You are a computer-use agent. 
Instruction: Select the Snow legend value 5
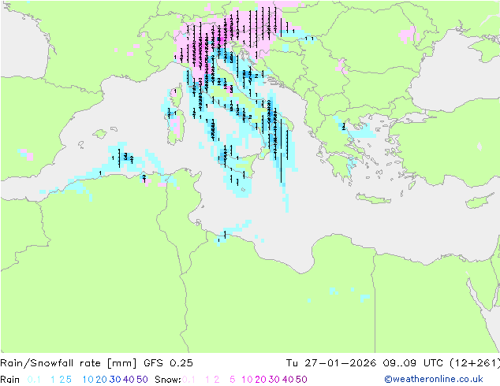coord(233,380)
